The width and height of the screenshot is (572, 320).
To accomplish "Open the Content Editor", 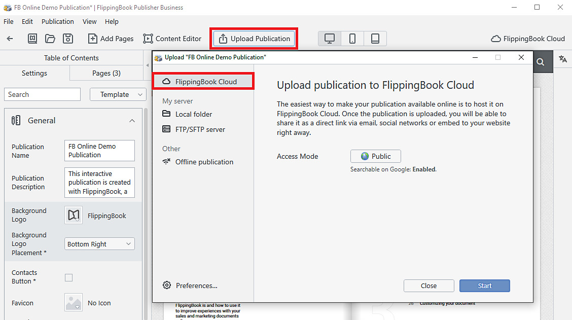I will (172, 39).
